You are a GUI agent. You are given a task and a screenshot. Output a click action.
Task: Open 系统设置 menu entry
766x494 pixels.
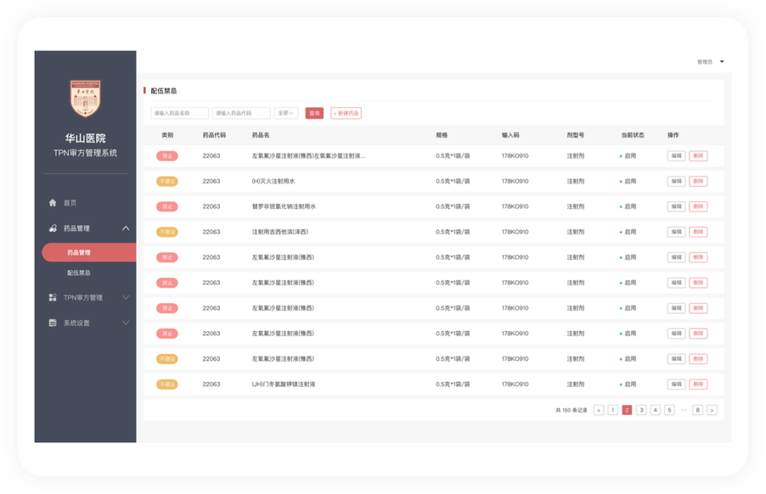pyautogui.click(x=76, y=323)
